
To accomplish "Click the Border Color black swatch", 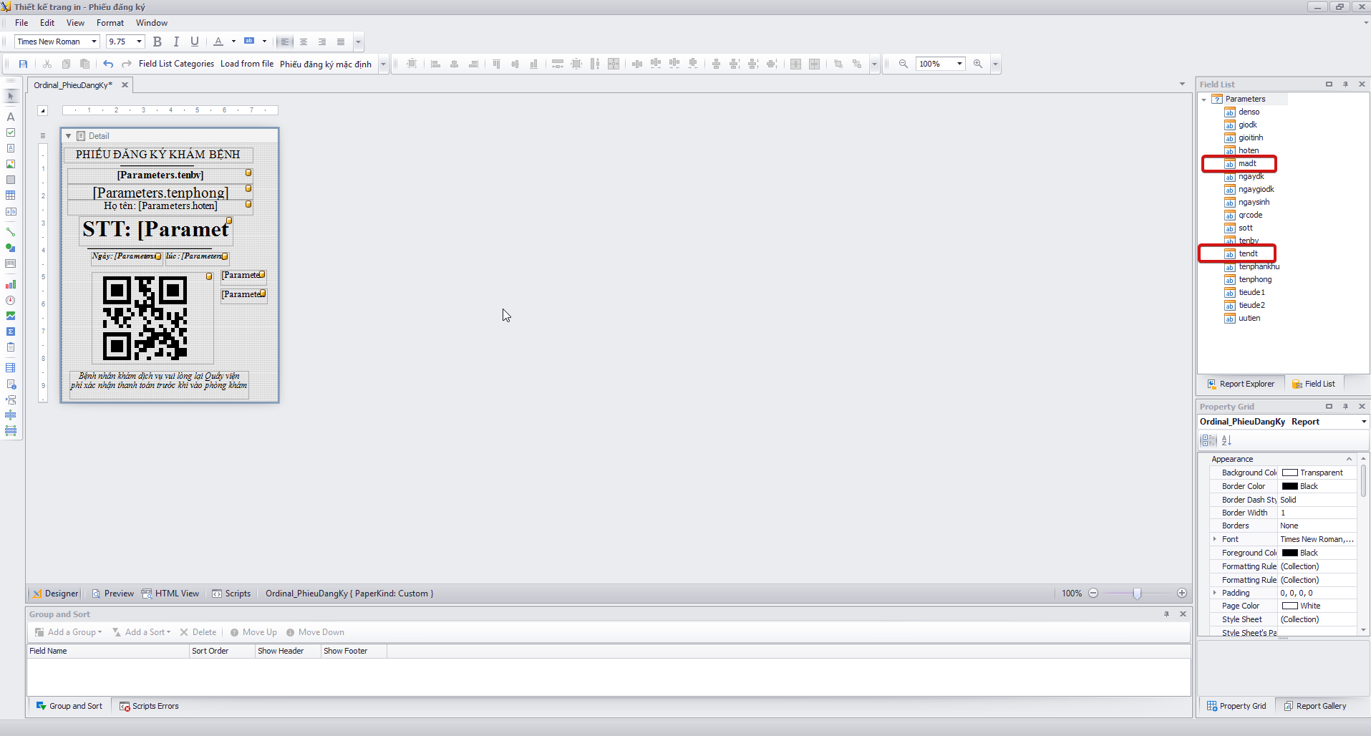I will coord(1290,486).
